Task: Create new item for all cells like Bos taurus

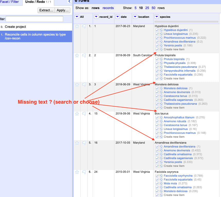Action: pos(161,137)
